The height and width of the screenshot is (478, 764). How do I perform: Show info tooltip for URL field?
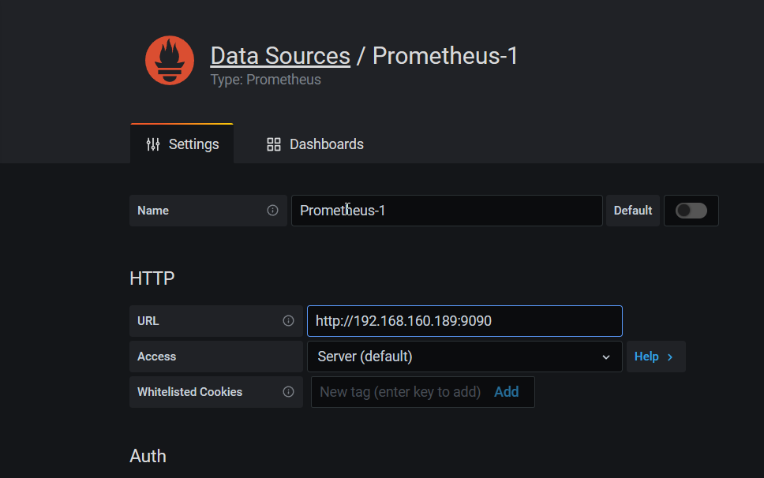click(x=288, y=321)
